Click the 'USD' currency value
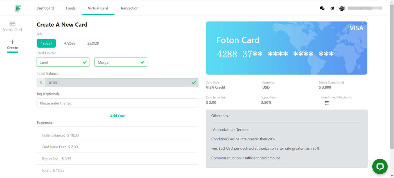Viewport: 394px width, 178px height. click(x=266, y=87)
